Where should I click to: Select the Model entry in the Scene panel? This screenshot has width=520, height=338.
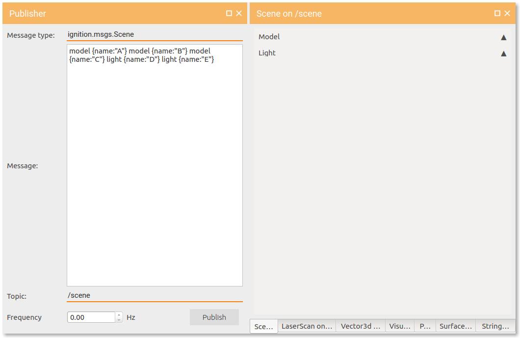270,36
